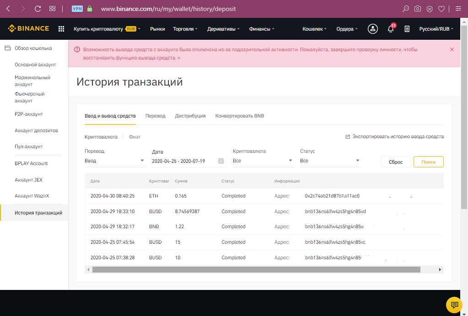Open browser easy setup menu icon

[458, 9]
